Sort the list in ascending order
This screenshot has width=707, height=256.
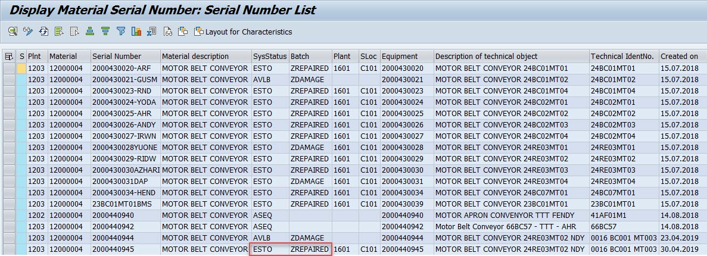(90, 32)
